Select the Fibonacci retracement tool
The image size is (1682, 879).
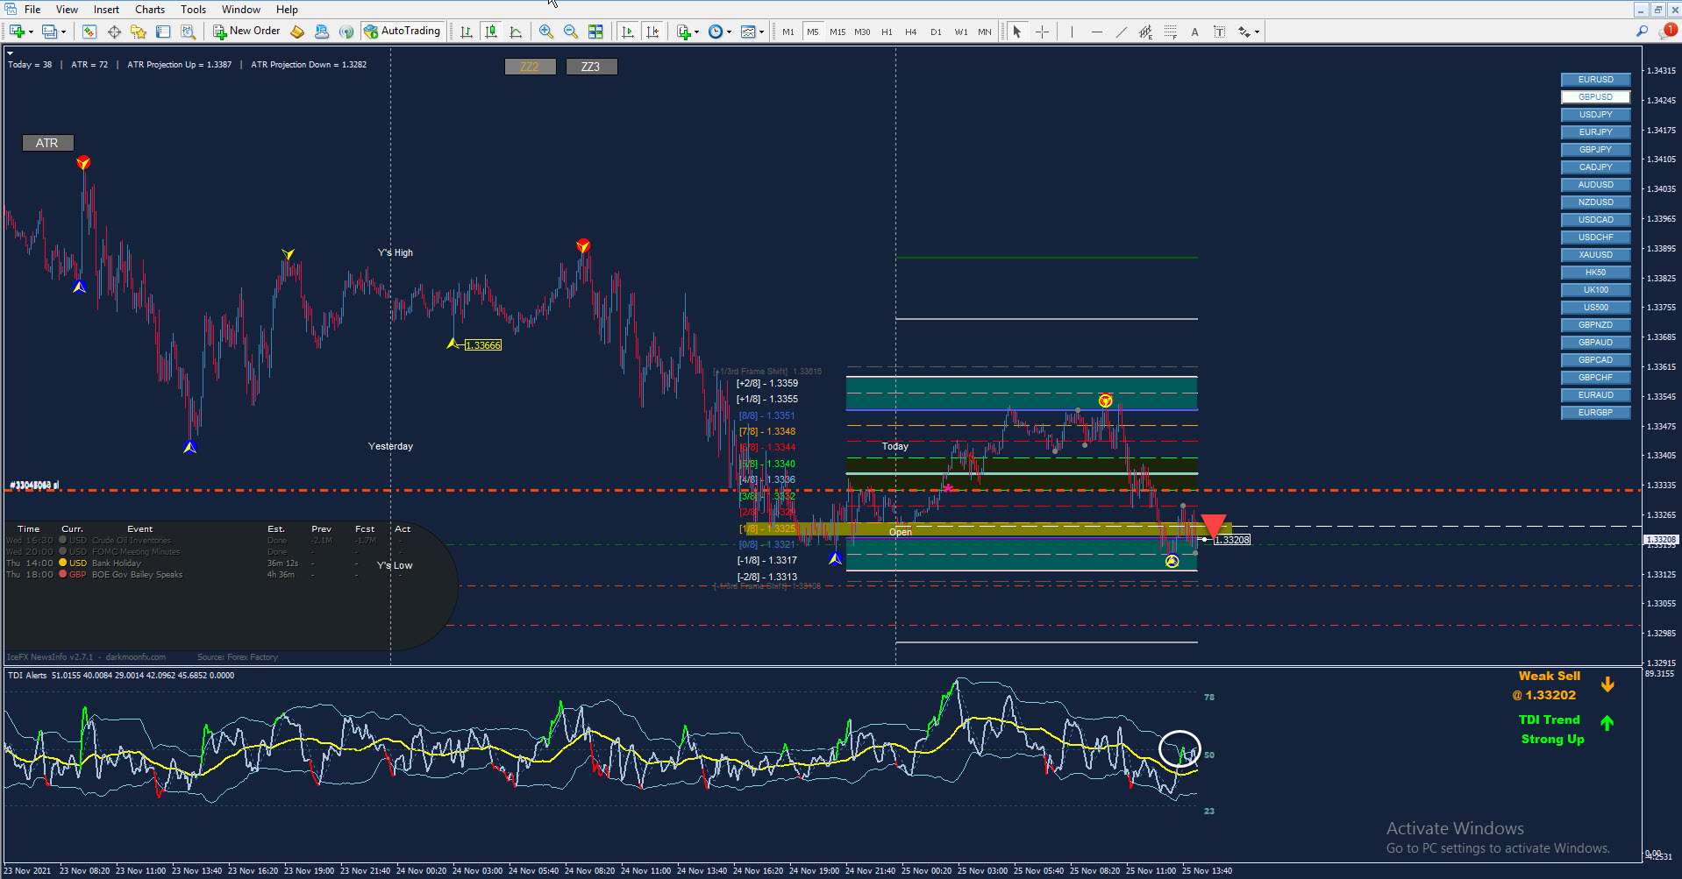[1170, 32]
